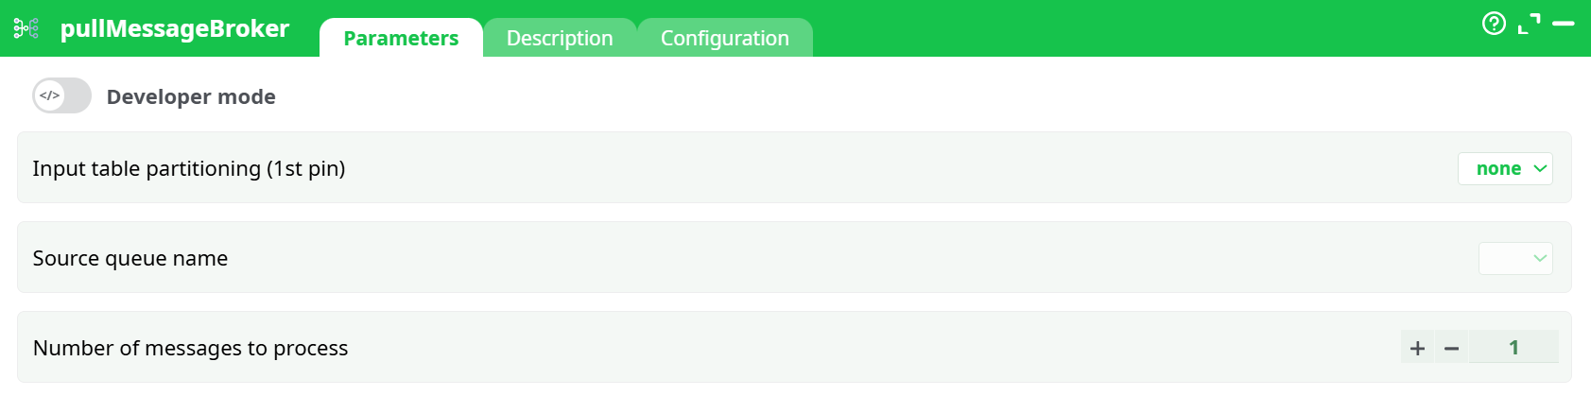This screenshot has height=396, width=1591.
Task: Minimize the pullMessageBroker panel
Action: pyautogui.click(x=1564, y=24)
